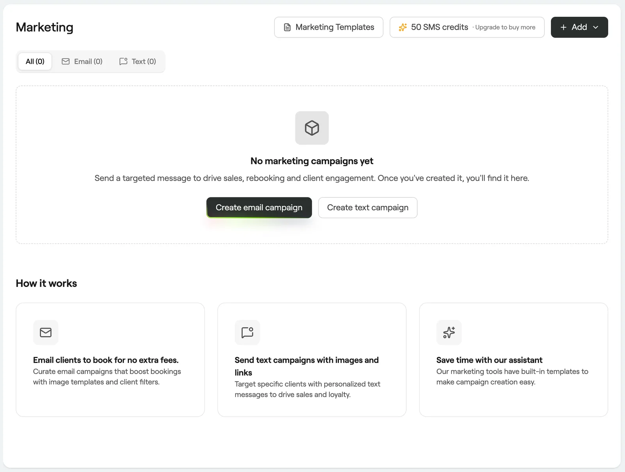Select the Text (0) tab

(x=137, y=61)
